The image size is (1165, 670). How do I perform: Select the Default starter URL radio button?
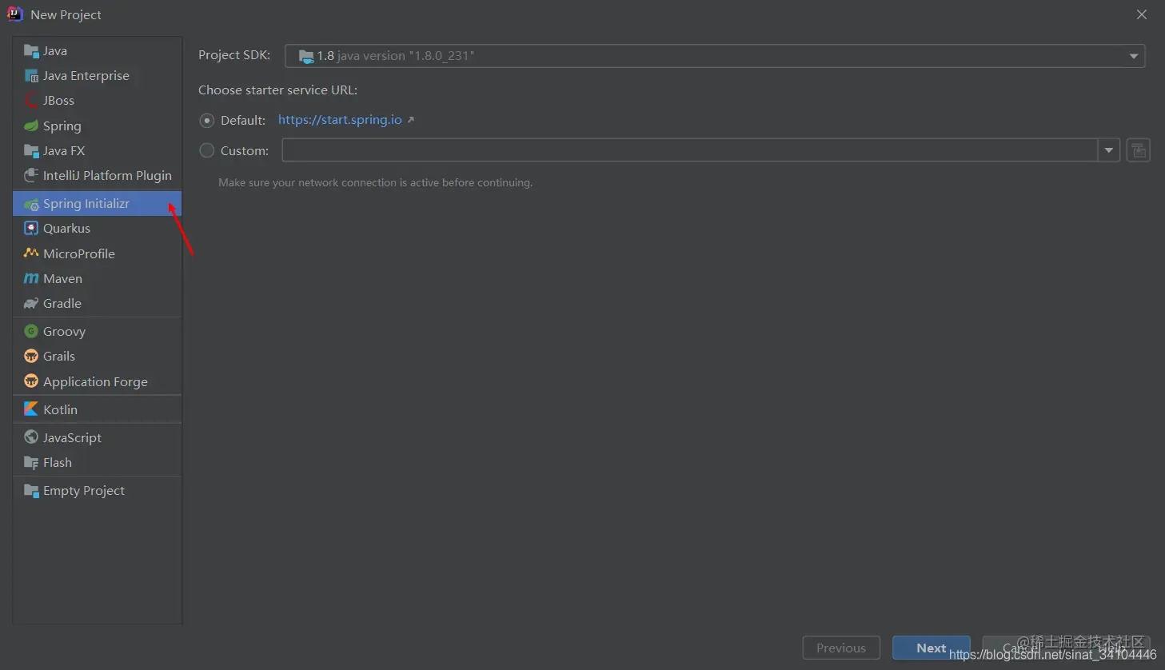point(207,121)
